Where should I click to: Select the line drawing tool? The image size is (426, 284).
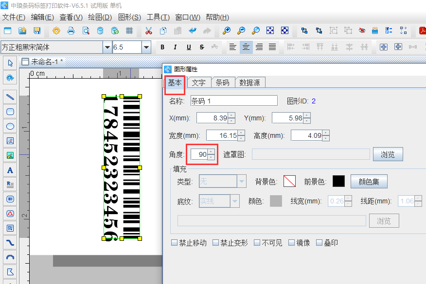coord(10,97)
